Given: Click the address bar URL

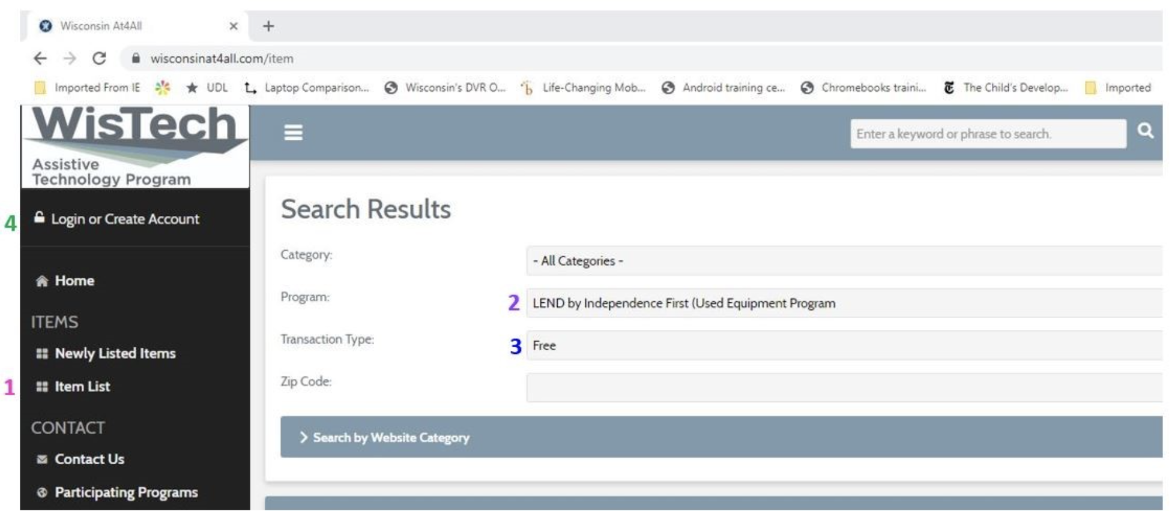Looking at the screenshot, I should [x=222, y=58].
